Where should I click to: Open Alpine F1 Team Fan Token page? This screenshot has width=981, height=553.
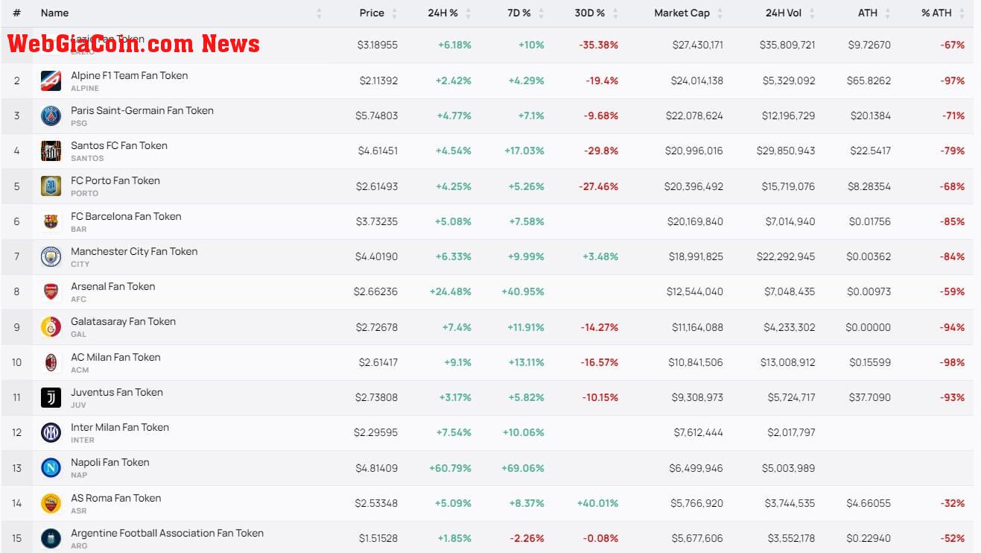point(129,75)
